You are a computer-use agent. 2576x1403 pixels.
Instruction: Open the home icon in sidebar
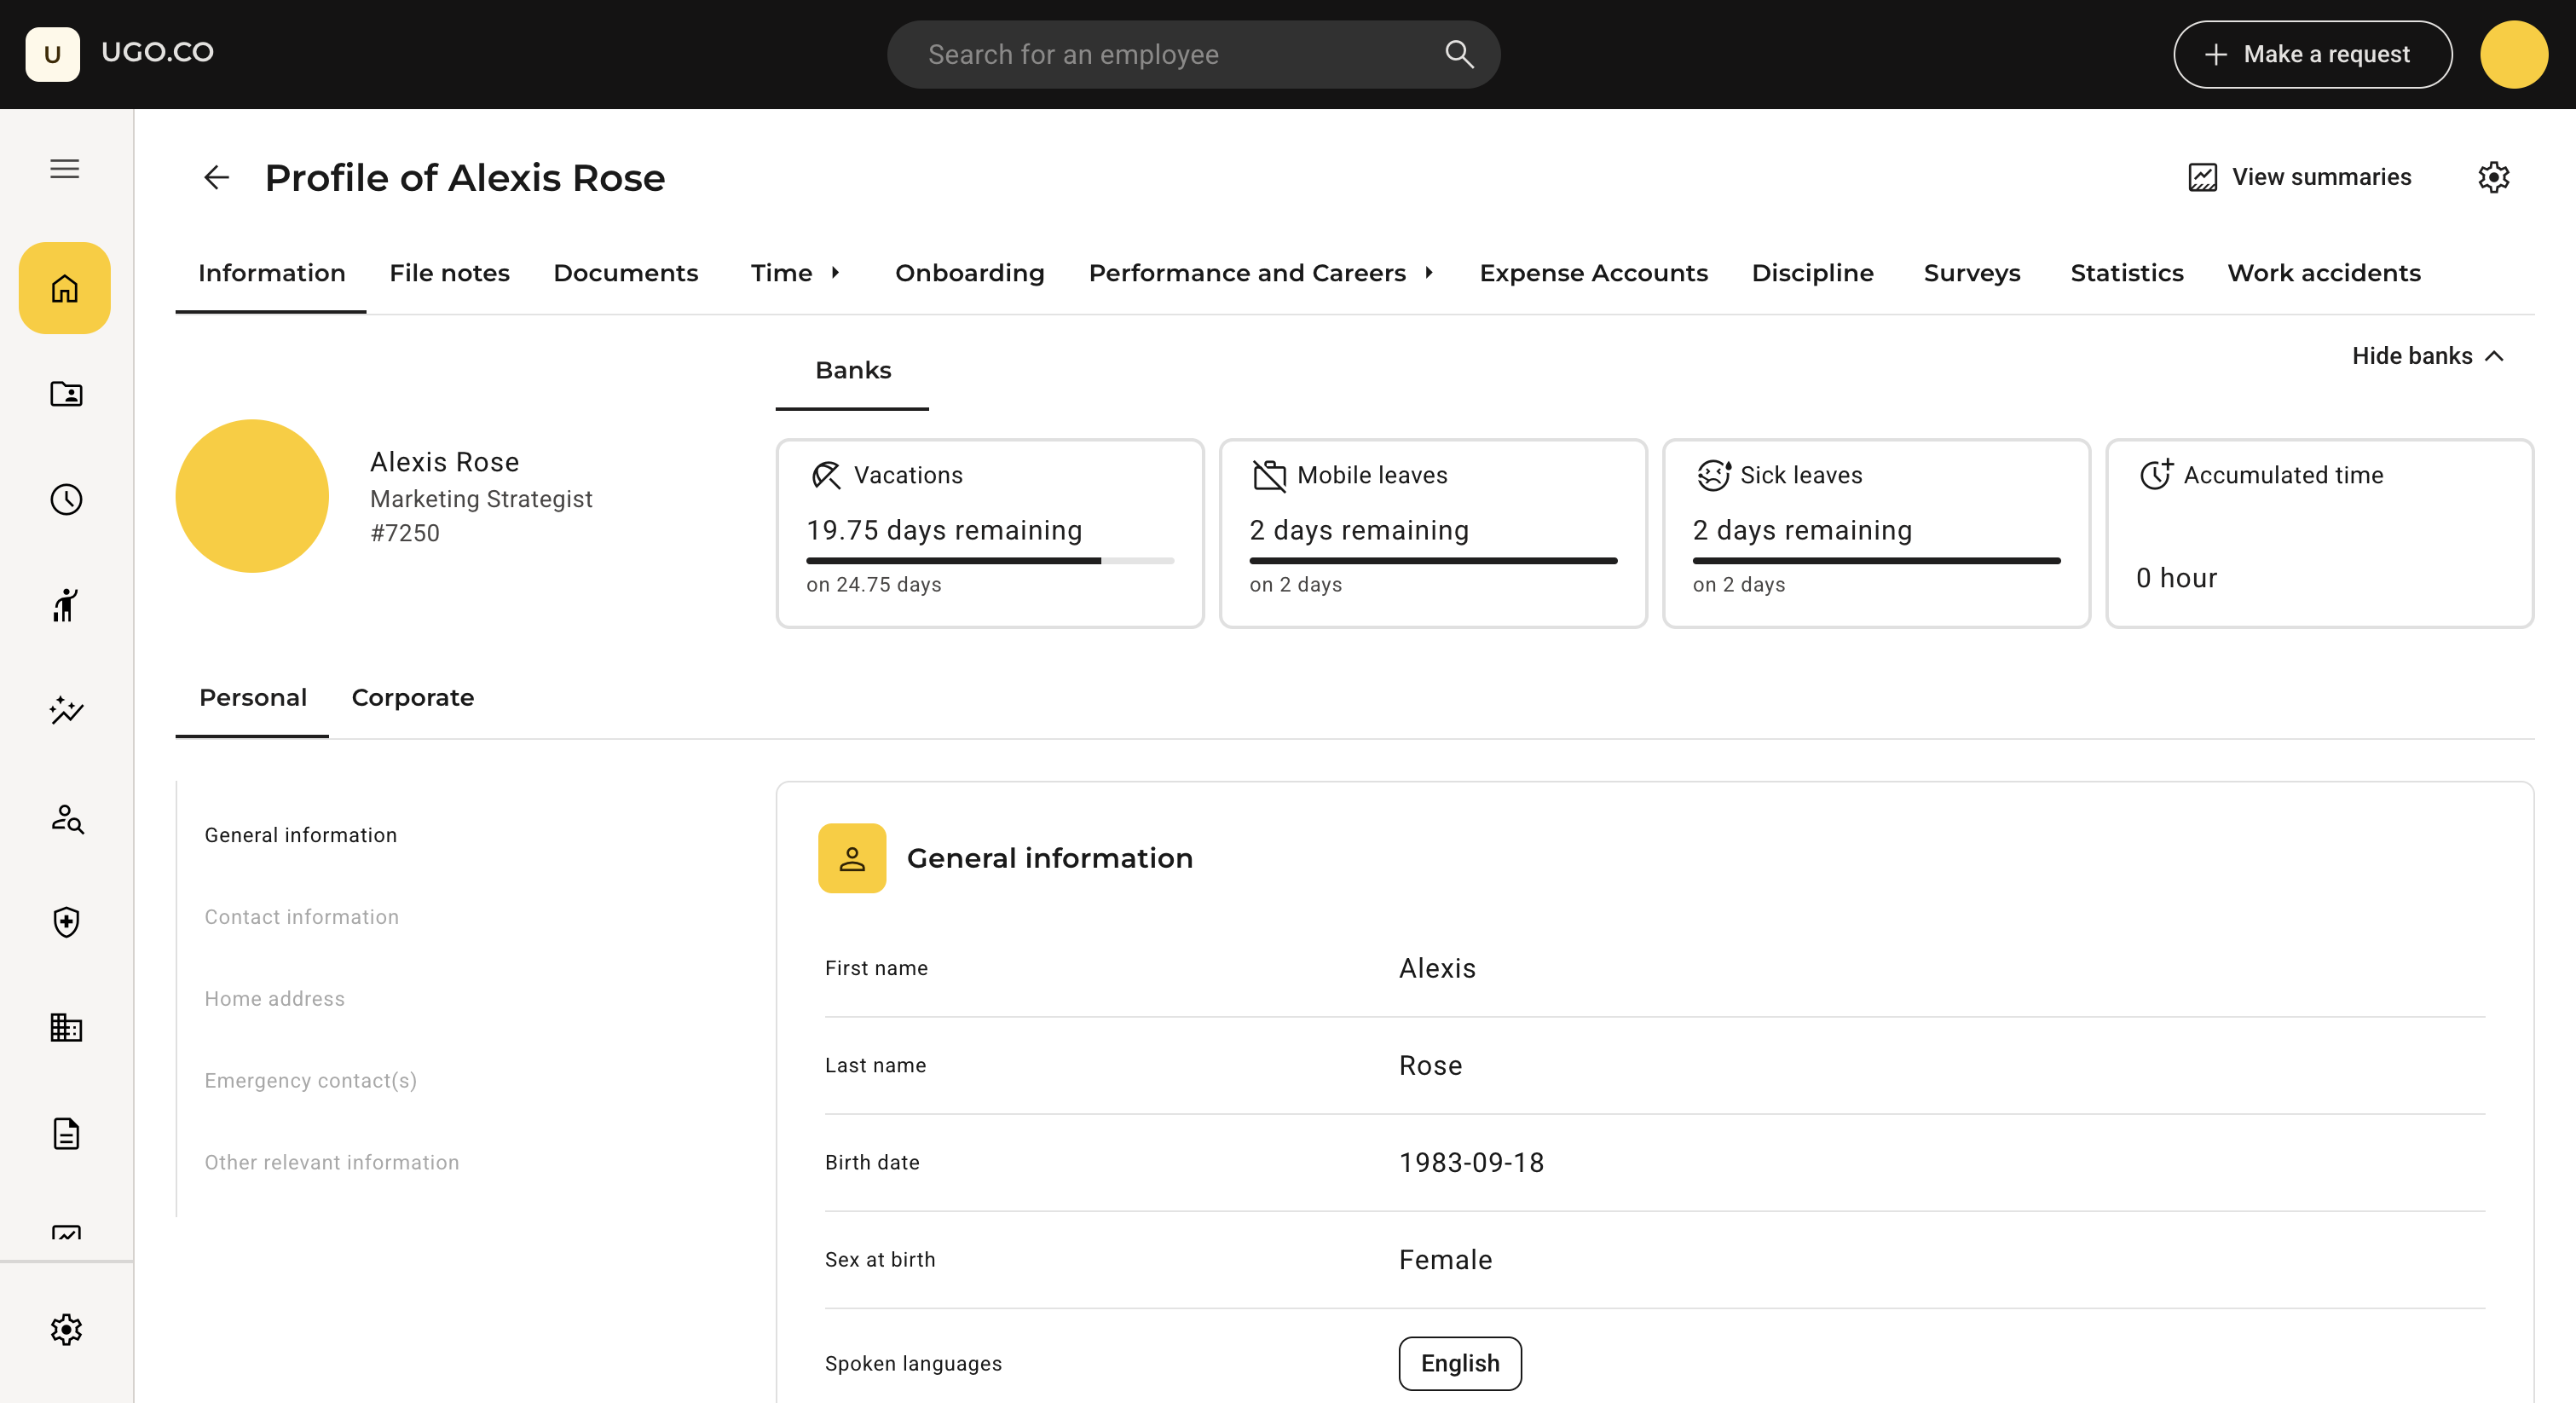click(x=65, y=289)
